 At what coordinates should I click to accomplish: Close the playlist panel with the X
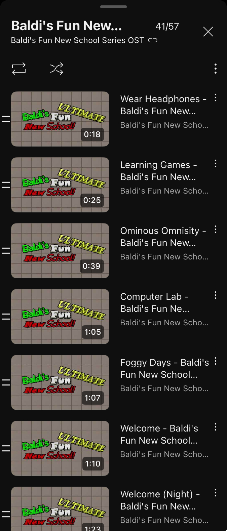click(208, 32)
